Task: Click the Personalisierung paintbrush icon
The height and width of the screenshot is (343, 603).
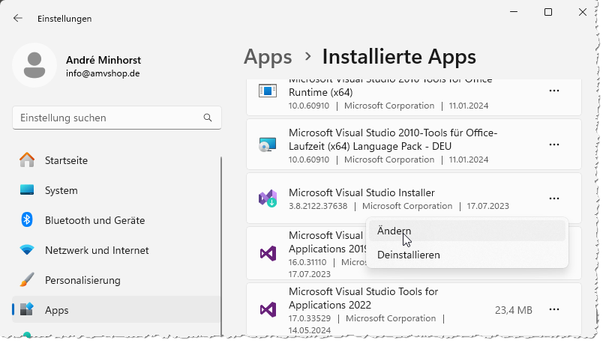Action: tap(27, 280)
